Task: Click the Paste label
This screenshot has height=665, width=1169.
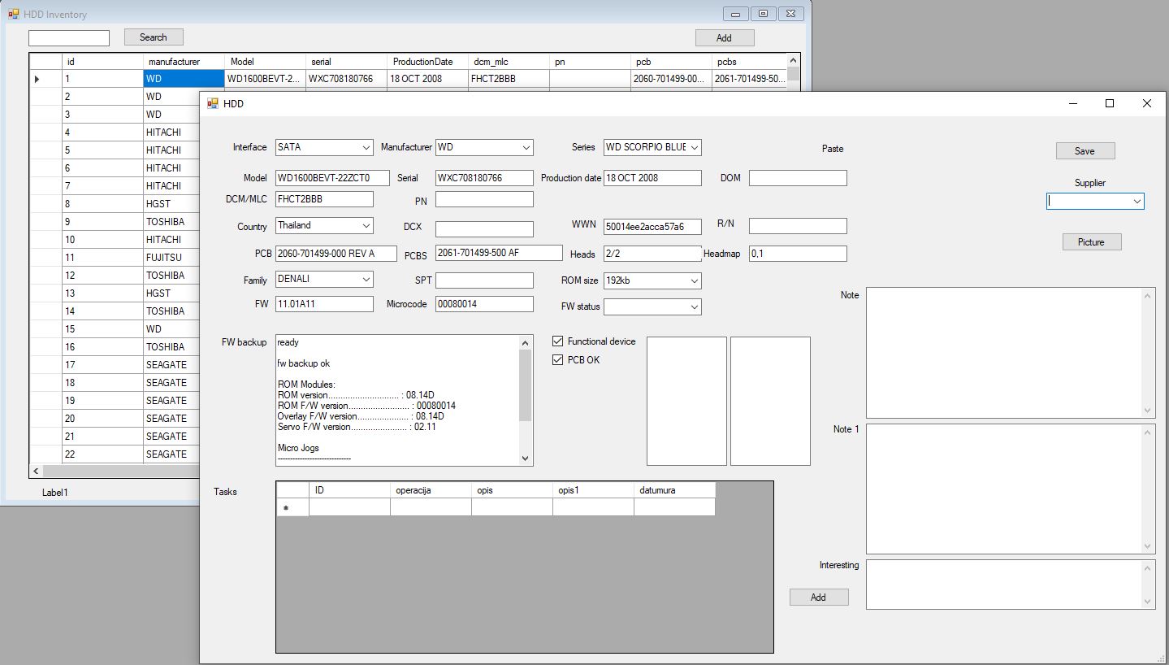Action: (833, 149)
